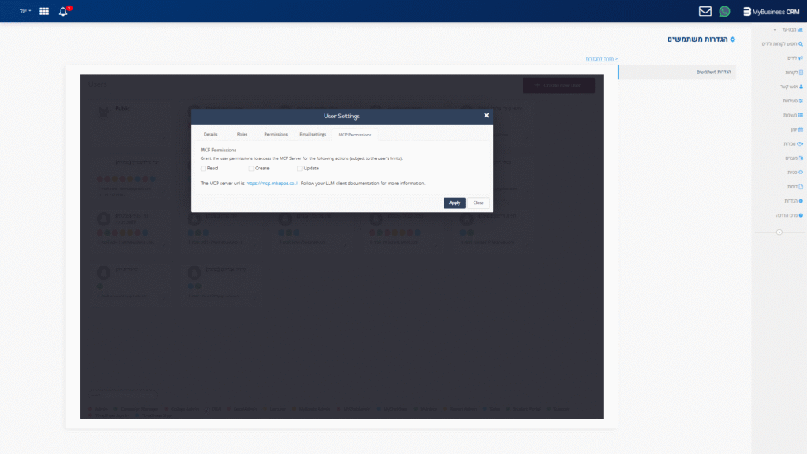
Task: Click the contacts person icon in sidebar
Action: tap(801, 87)
